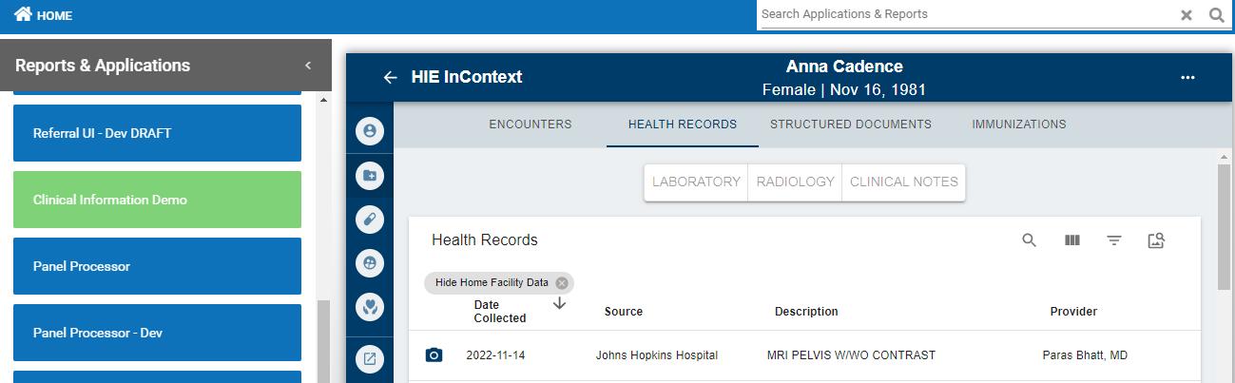1235x383 pixels.
Task: Open the three-dot more options menu
Action: [1187, 78]
